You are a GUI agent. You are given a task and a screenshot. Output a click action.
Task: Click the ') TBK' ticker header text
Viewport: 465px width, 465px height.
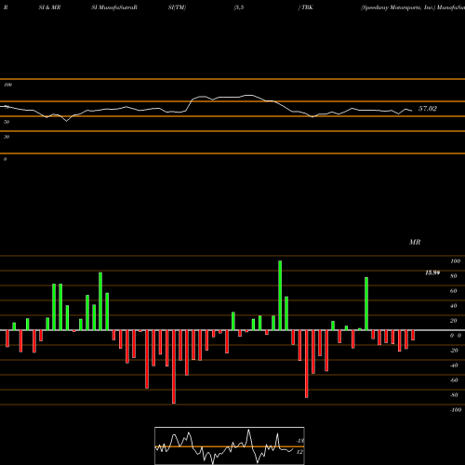305,7
